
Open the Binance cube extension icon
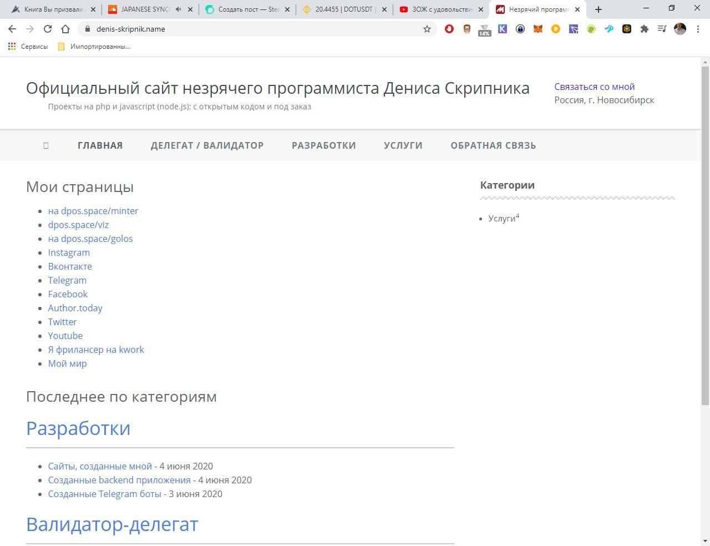point(626,29)
